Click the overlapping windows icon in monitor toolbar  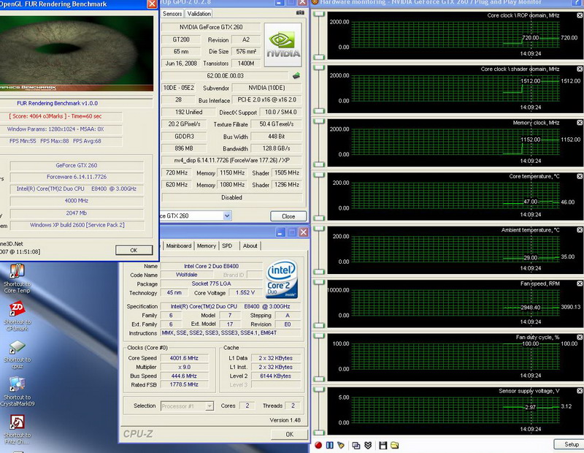click(x=356, y=445)
